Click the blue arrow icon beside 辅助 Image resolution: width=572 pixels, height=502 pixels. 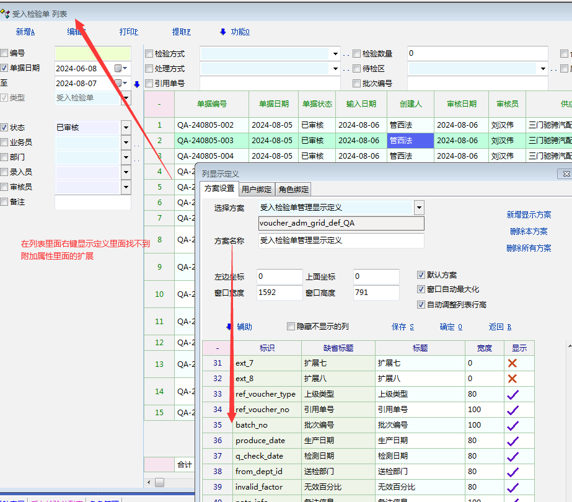pyautogui.click(x=229, y=327)
